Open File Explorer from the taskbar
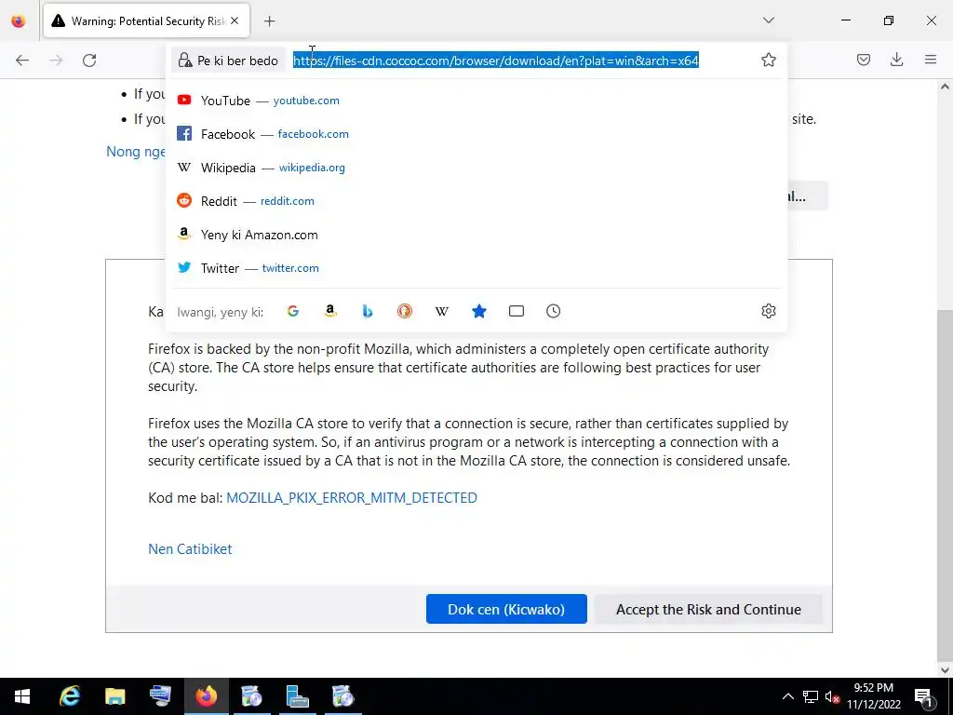This screenshot has width=953, height=715. [x=114, y=696]
